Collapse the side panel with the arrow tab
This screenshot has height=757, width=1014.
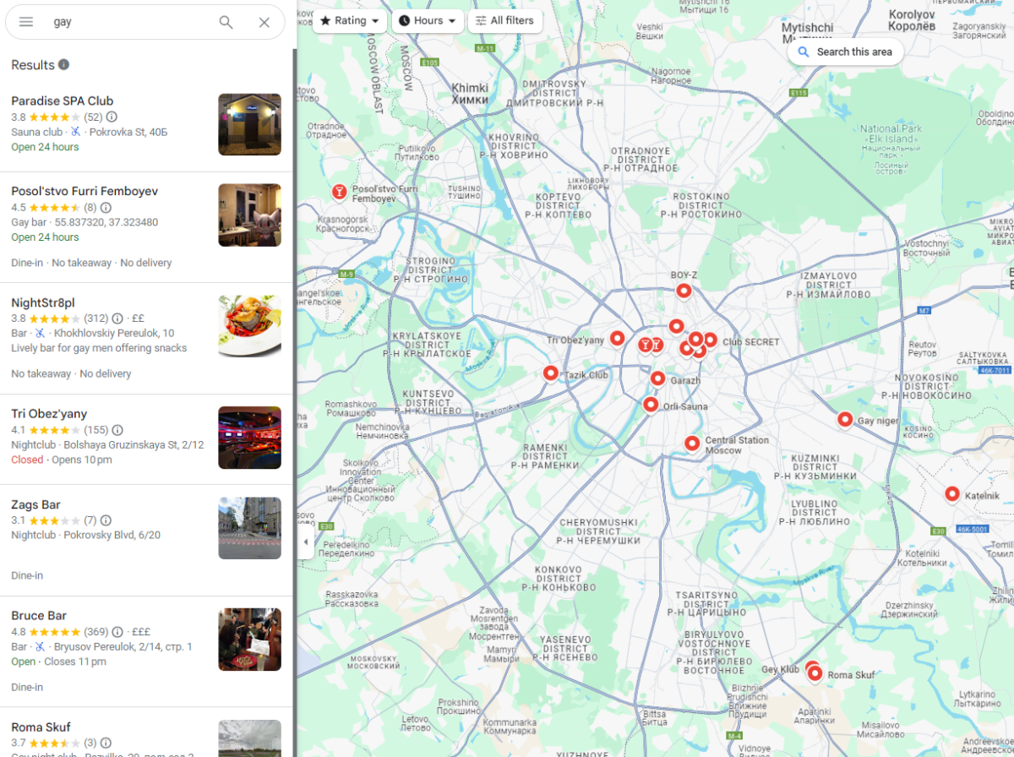point(305,542)
